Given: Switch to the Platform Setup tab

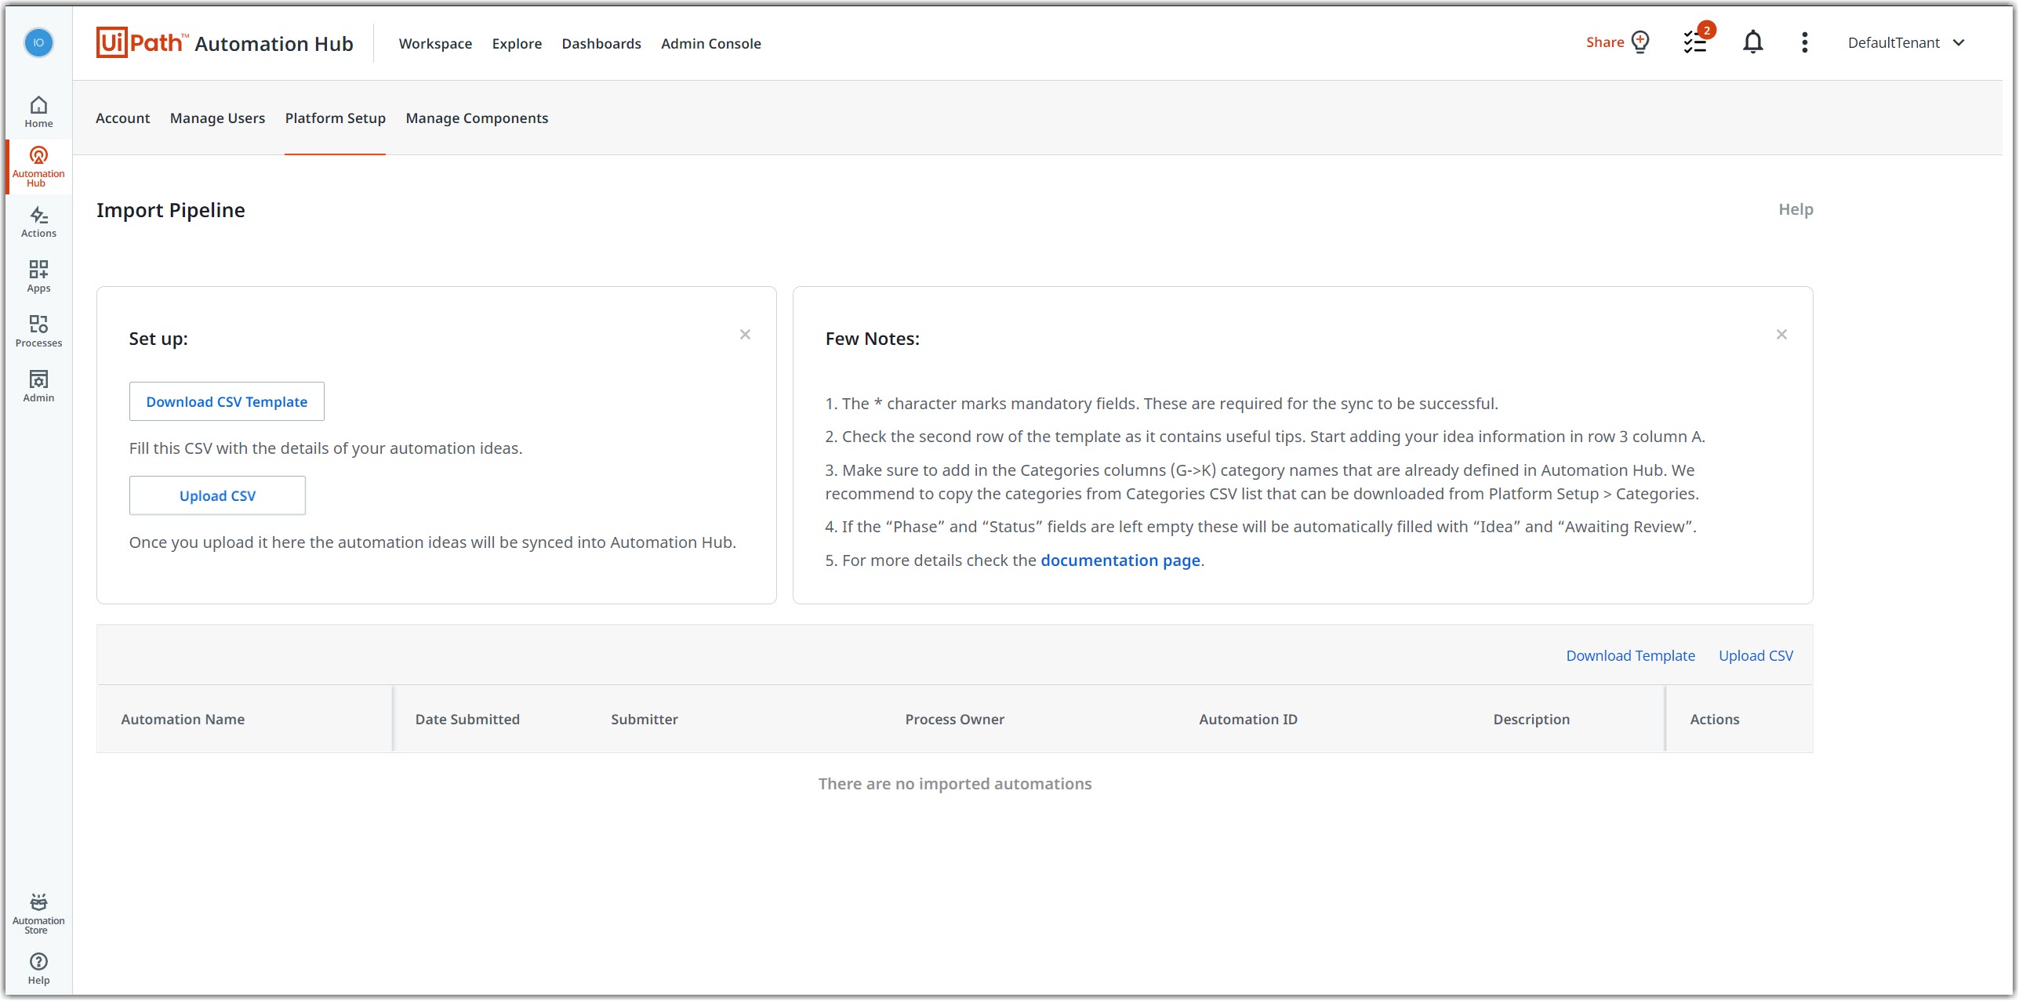Looking at the screenshot, I should tap(335, 118).
